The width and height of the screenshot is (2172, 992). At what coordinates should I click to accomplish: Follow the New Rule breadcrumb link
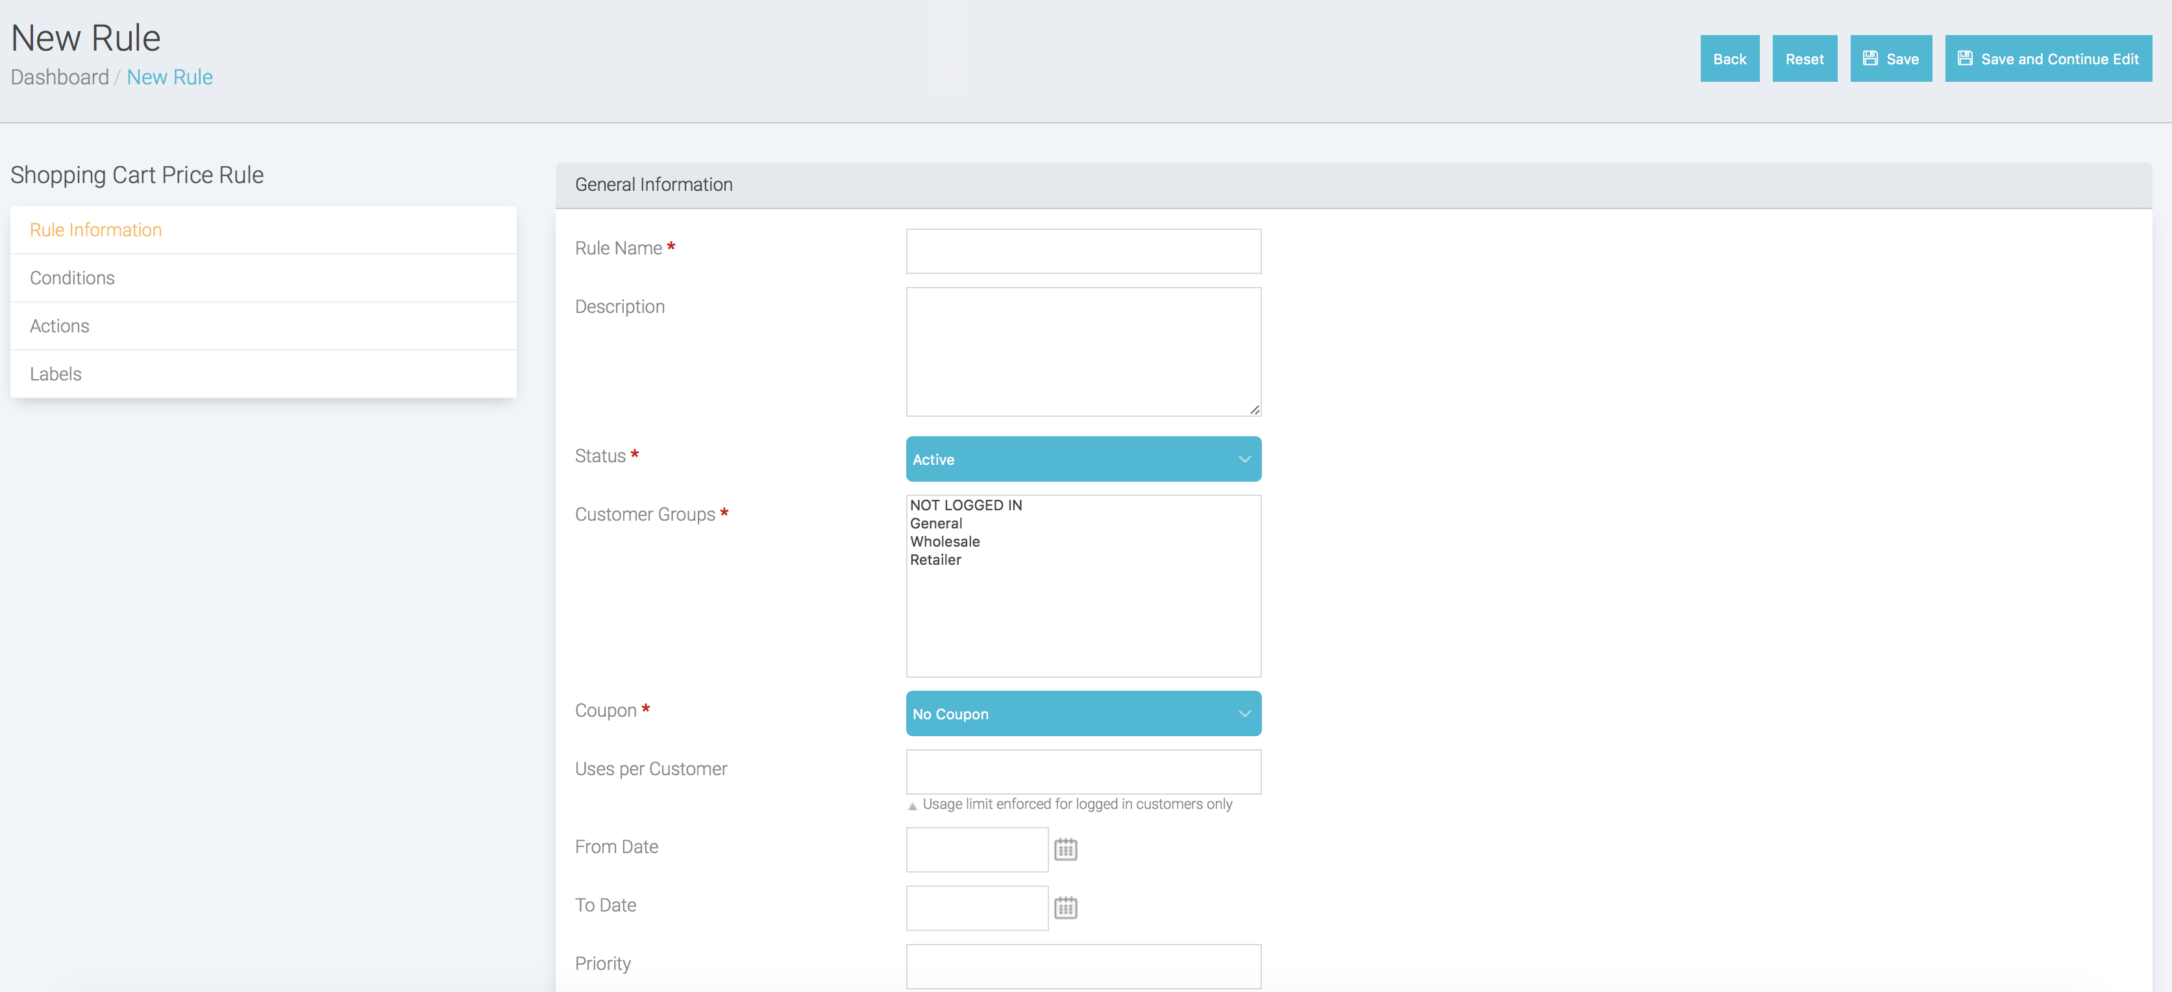[169, 77]
